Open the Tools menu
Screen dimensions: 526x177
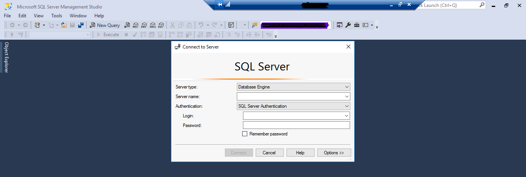pos(57,16)
